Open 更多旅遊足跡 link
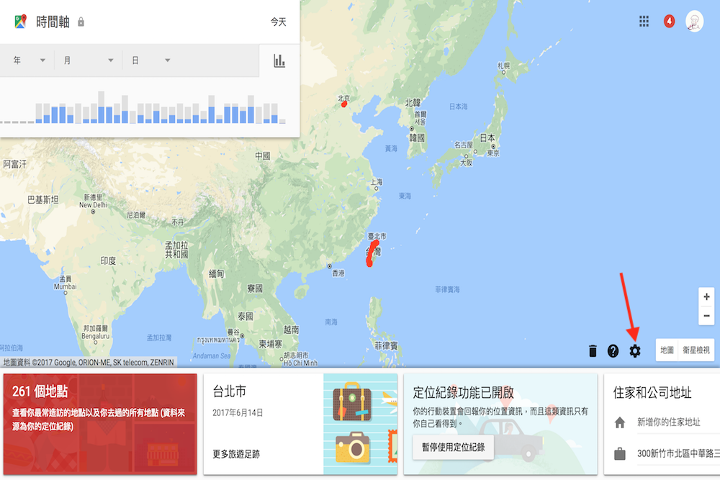Image resolution: width=720 pixels, height=480 pixels. click(x=238, y=455)
